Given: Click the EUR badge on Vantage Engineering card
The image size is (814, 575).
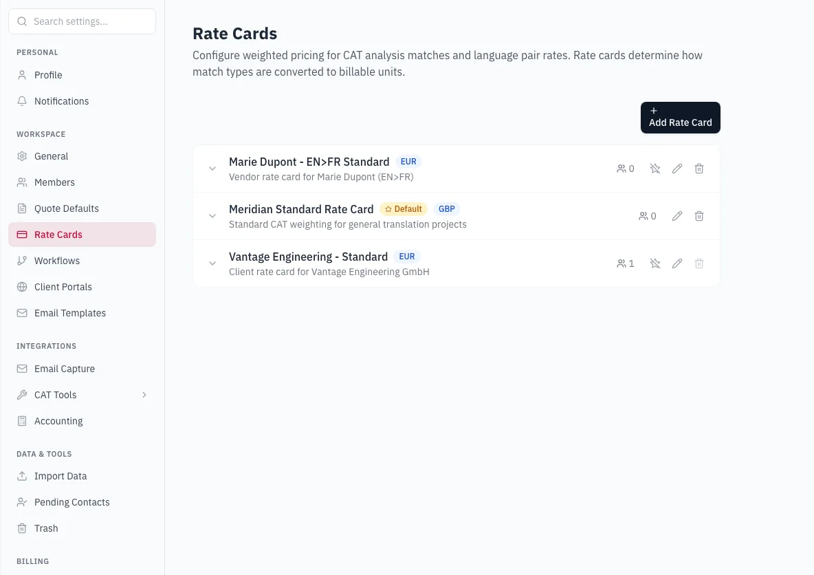Looking at the screenshot, I should coord(407,257).
